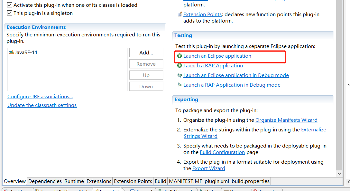This screenshot has height=191, width=350.
Task: Switch to the build.properties tab
Action: coord(251,181)
